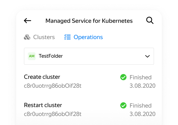178x125 pixels.
Task: Click the cluster ID under Restart cluster
Action: point(53,114)
